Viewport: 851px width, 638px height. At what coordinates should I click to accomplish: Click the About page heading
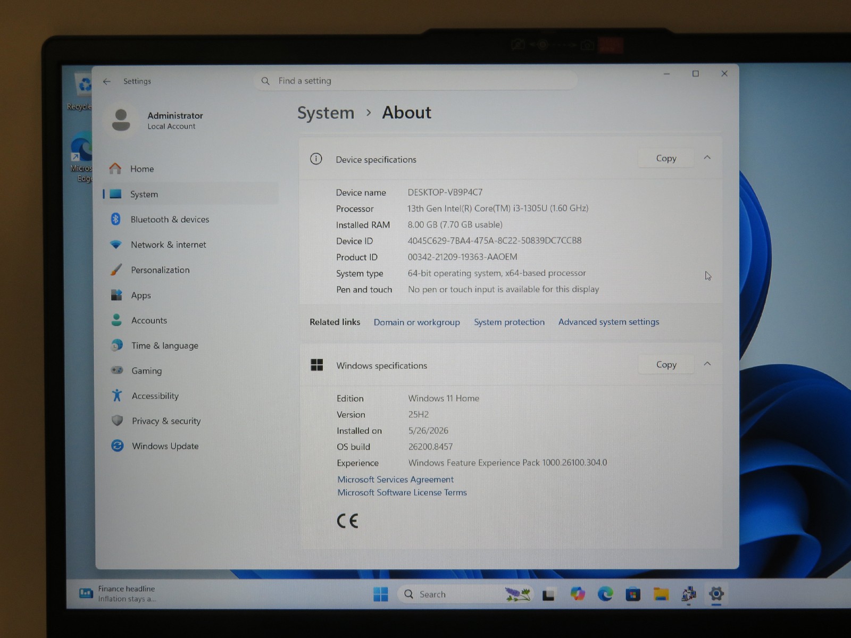(406, 112)
